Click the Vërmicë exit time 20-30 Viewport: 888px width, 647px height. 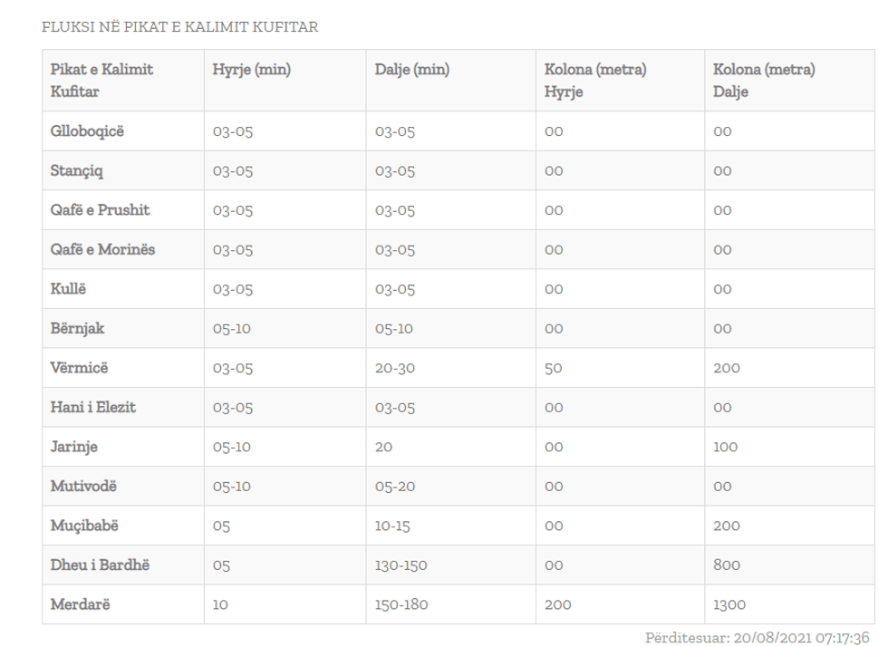point(394,368)
